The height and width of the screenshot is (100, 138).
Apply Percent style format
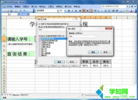click(x=99, y=11)
